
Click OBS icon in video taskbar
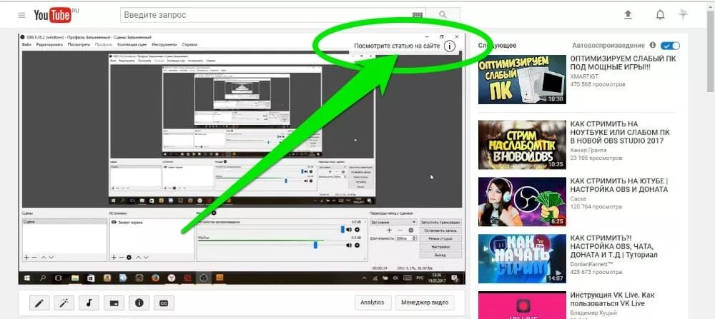click(x=204, y=278)
